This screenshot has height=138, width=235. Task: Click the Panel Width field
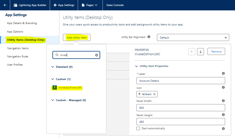click(x=181, y=108)
